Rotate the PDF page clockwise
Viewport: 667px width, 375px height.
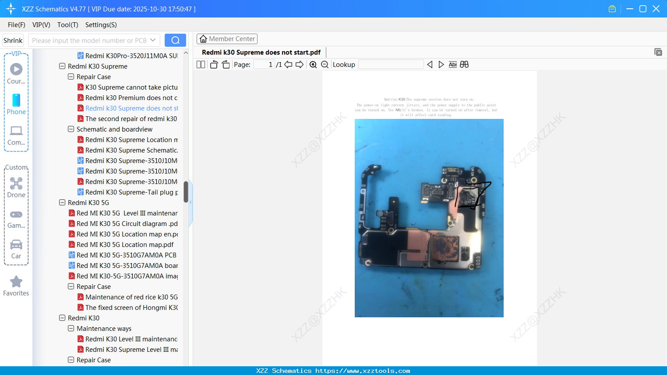pyautogui.click(x=226, y=64)
